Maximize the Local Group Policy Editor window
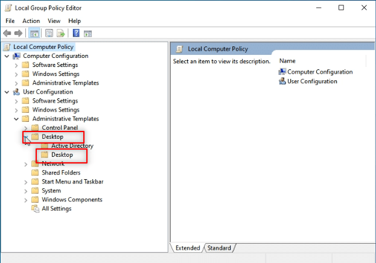Viewport: 376px width, 263px height. (x=341, y=8)
